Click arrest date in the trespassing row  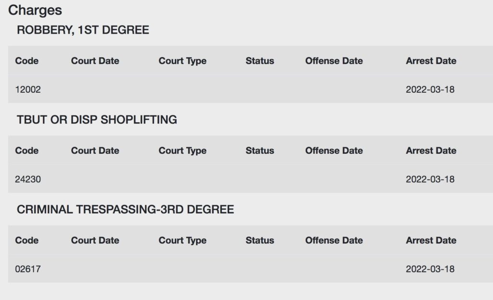(x=430, y=269)
